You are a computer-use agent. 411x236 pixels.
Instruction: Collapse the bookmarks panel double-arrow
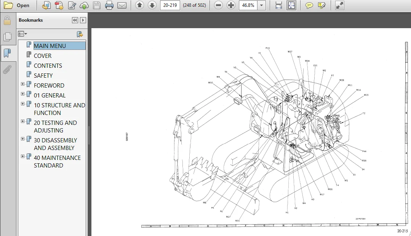75,20
